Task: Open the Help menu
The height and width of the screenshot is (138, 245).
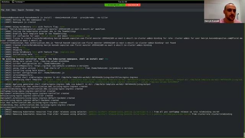Action: pyautogui.click(x=38, y=10)
